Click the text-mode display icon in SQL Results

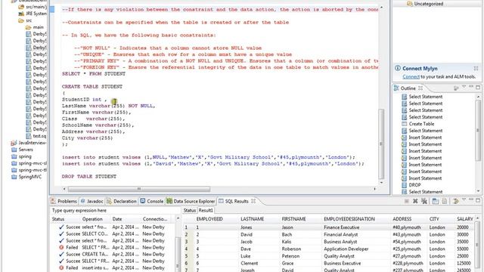[445, 201]
